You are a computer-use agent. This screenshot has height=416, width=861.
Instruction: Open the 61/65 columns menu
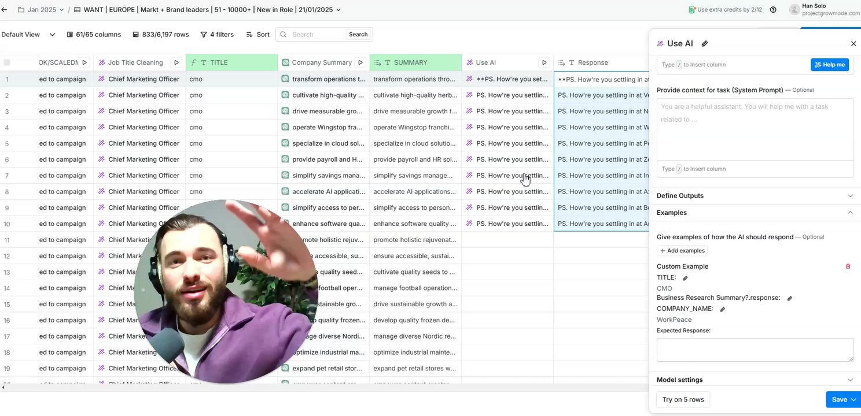(x=94, y=35)
